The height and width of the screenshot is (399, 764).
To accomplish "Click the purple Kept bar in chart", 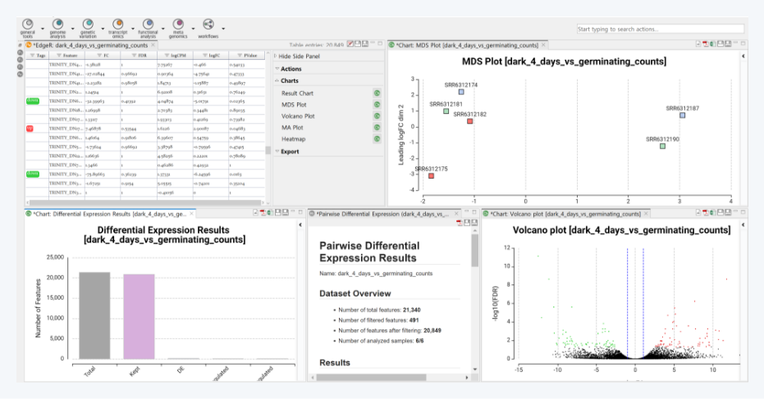I will coord(139,316).
